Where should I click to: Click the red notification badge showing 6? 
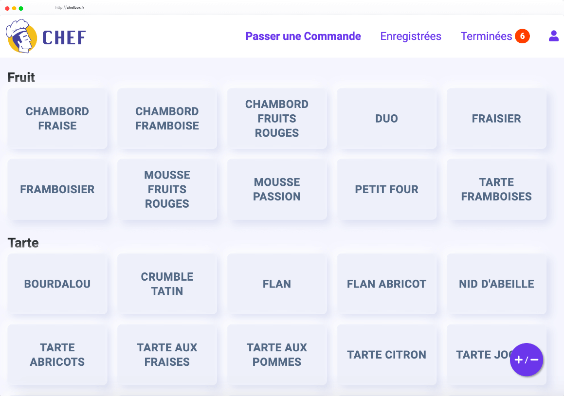tap(522, 36)
